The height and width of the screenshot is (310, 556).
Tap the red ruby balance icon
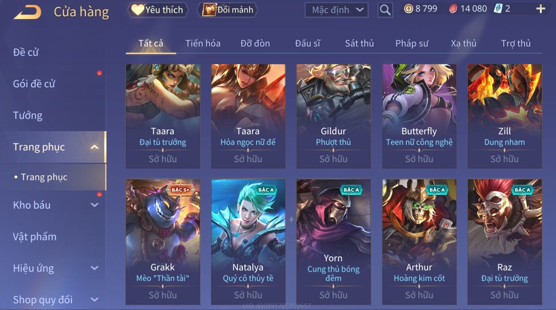[x=453, y=9]
